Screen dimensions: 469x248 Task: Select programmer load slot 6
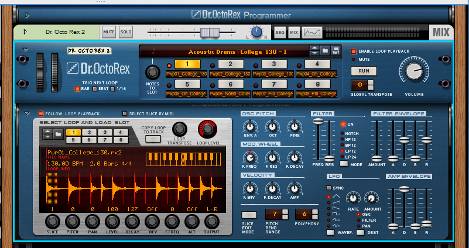[90, 140]
